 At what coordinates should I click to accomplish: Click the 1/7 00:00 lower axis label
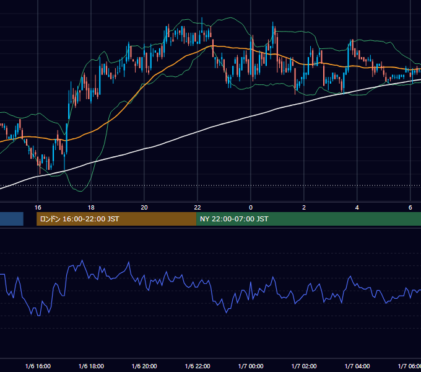point(251,366)
